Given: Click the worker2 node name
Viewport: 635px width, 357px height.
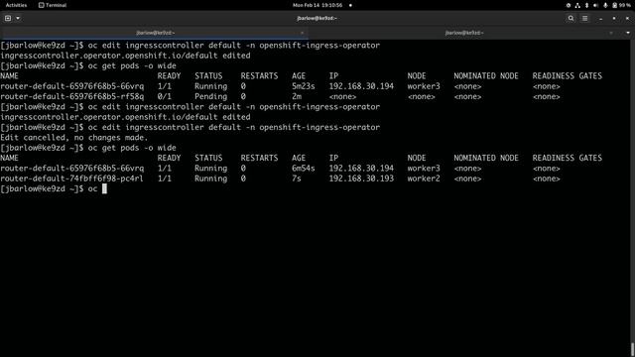Looking at the screenshot, I should 424,178.
